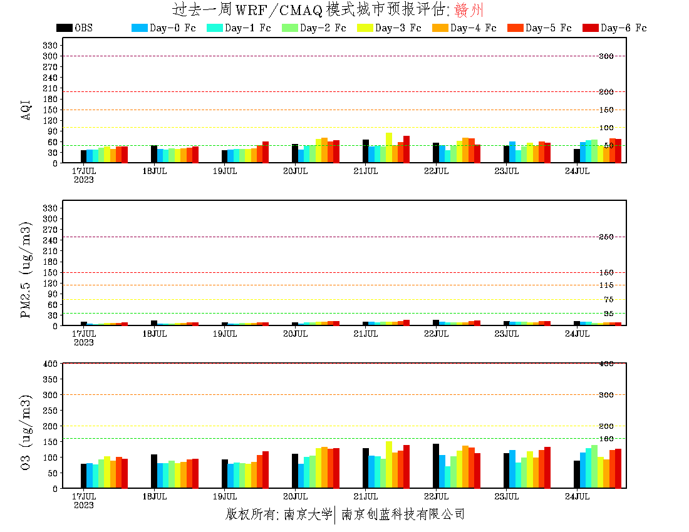Click the AQI y-axis label
Image resolution: width=689 pixels, height=532 pixels.
click(x=26, y=110)
